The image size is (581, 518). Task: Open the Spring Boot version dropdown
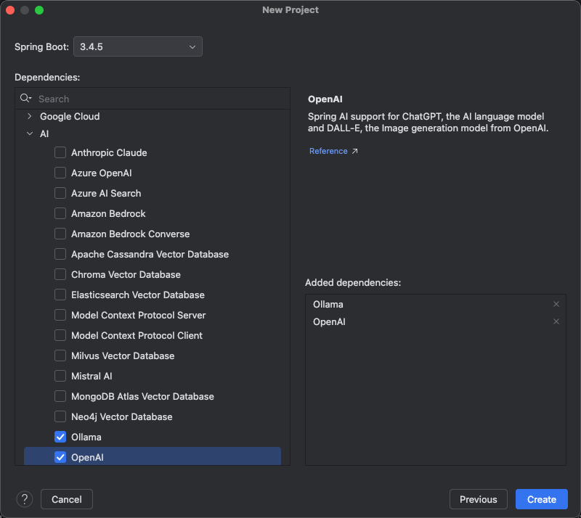point(138,46)
